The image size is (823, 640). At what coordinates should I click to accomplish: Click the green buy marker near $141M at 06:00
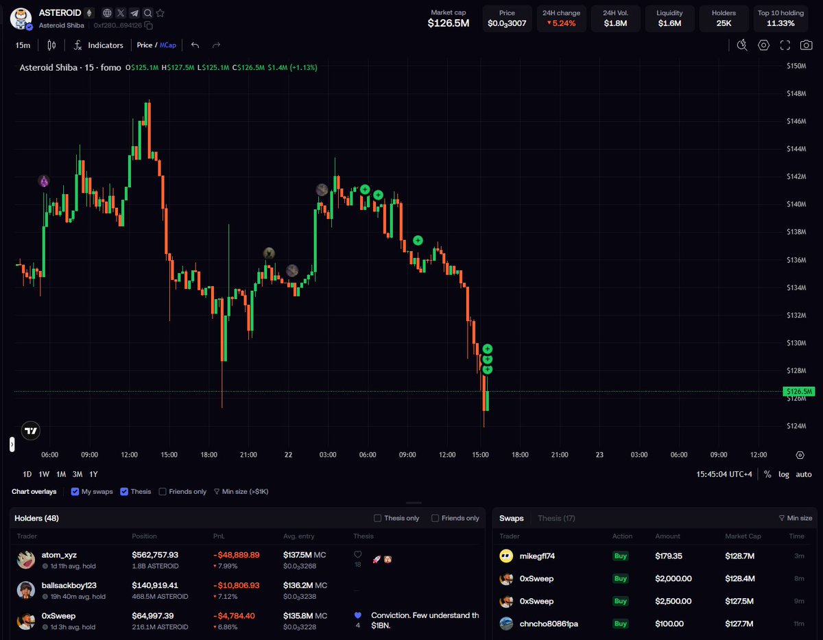(x=365, y=189)
